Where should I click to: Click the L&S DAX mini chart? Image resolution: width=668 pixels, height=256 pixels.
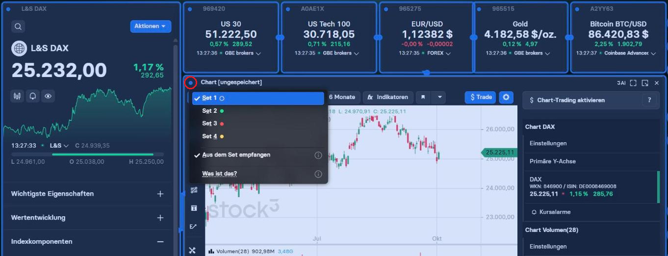pos(87,112)
